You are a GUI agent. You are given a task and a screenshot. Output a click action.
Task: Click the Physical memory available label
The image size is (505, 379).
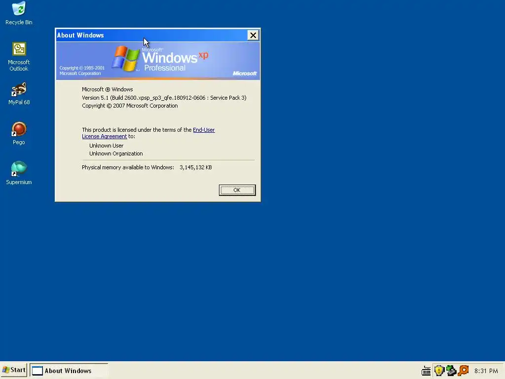[x=128, y=168]
